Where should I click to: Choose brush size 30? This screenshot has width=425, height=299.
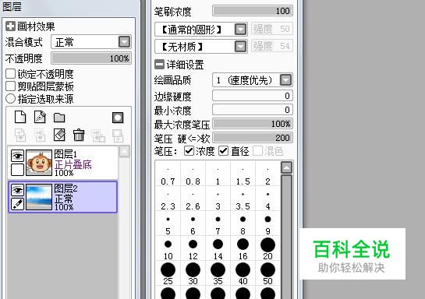click(193, 273)
